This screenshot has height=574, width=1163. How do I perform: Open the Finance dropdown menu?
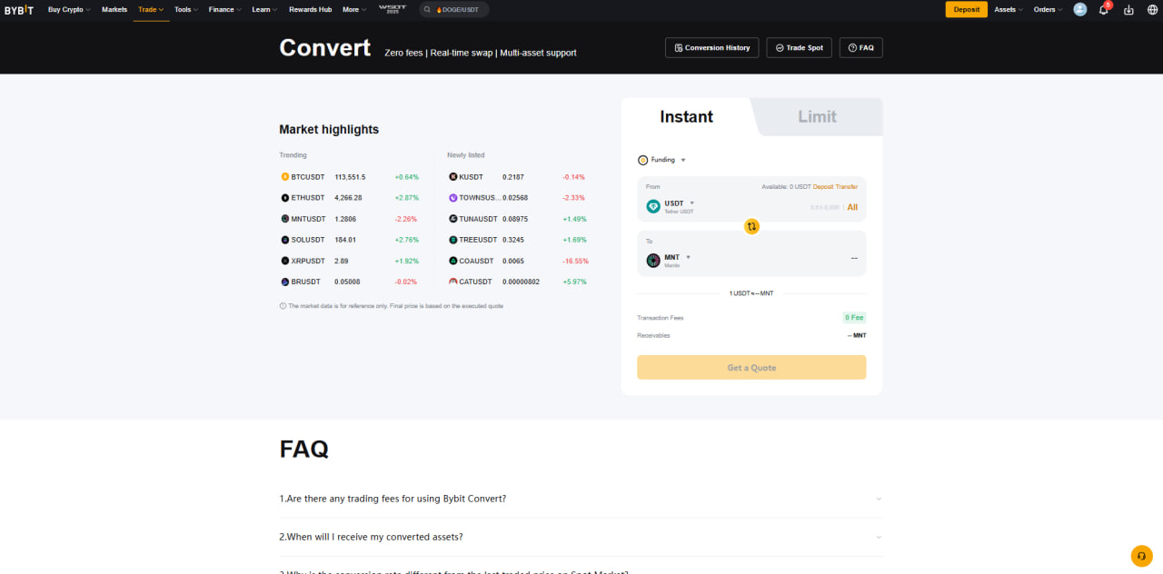tap(224, 9)
